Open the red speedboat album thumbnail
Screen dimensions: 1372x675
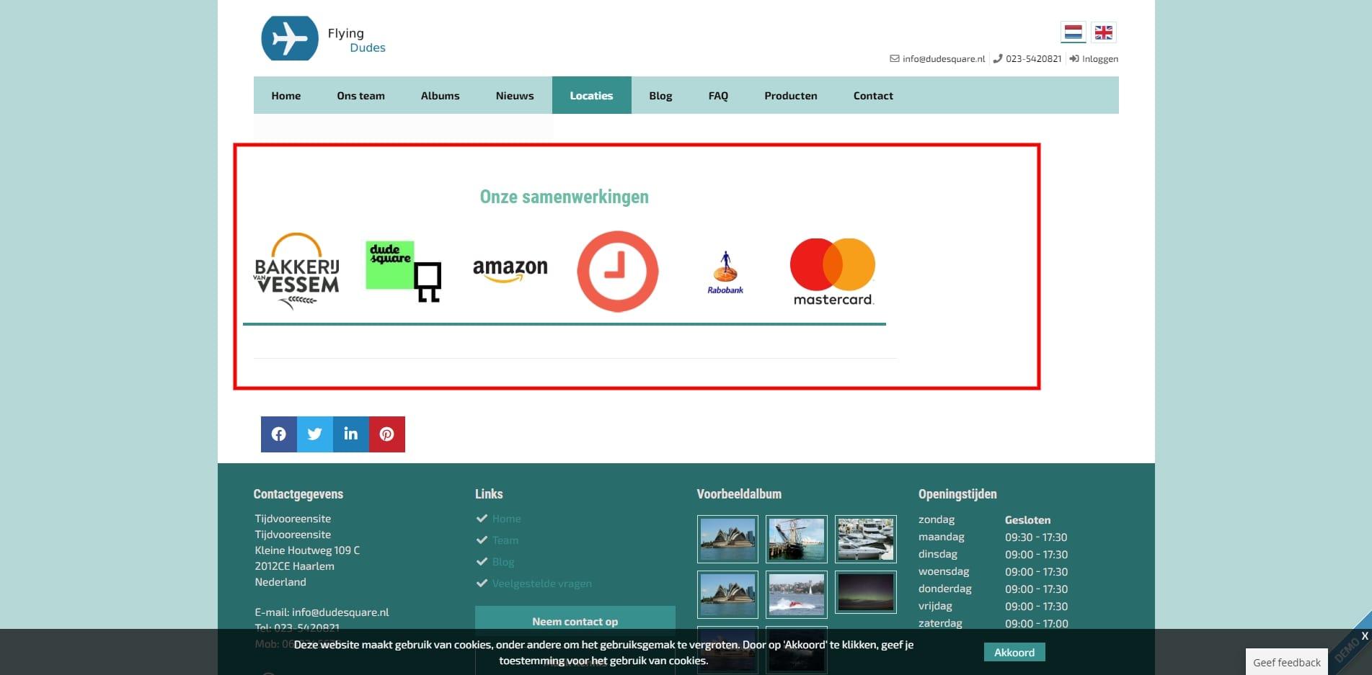tap(797, 594)
